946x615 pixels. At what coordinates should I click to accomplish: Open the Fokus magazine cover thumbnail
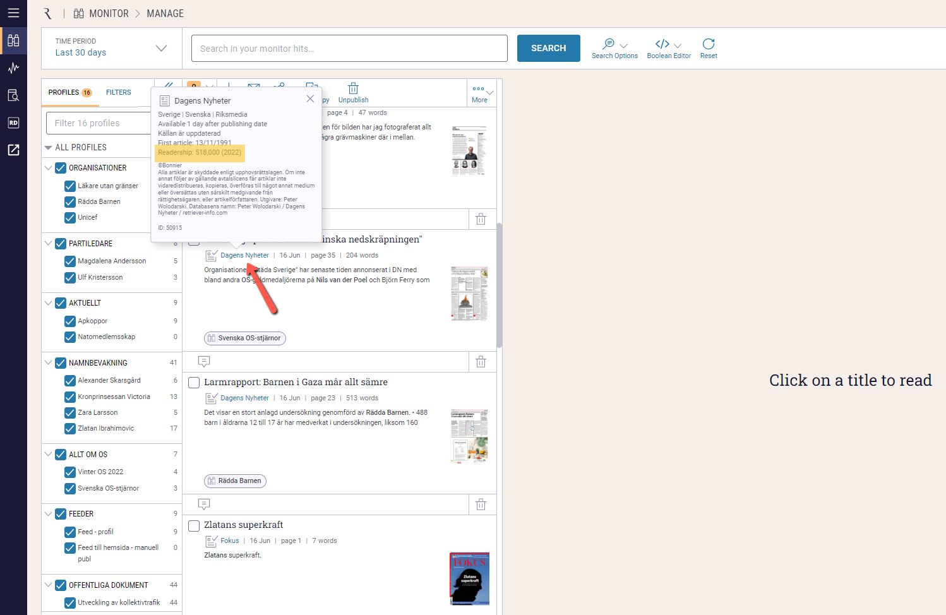[469, 579]
